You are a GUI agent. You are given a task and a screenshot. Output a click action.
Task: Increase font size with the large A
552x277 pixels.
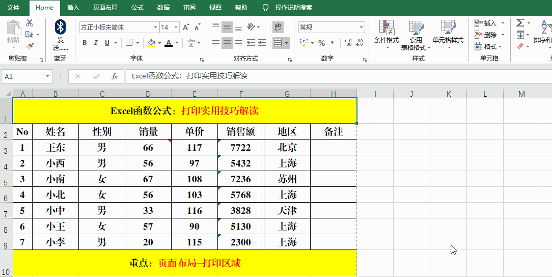click(x=186, y=27)
